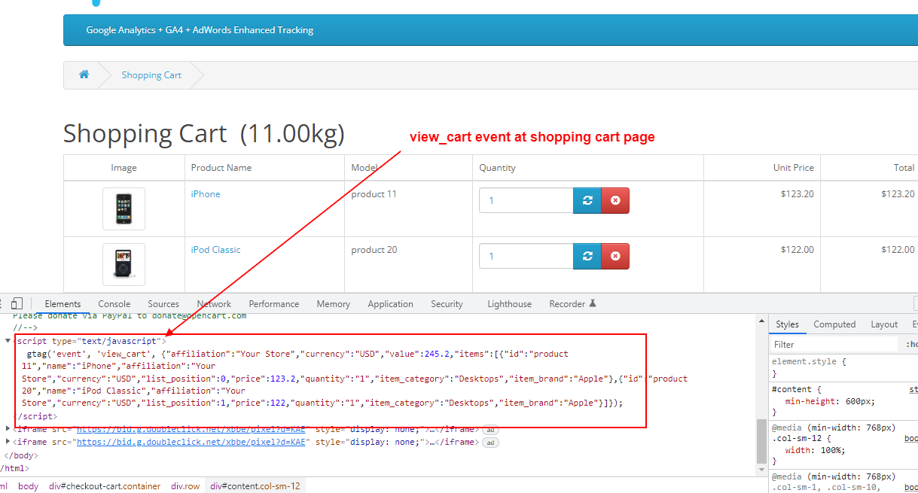This screenshot has height=493, width=918.
Task: Click the closing </body> tag line
Action: point(21,455)
